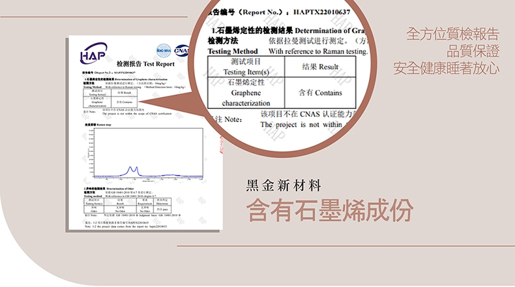Click the 品質保證 text line
This screenshot has width=515, height=287.
point(473,51)
